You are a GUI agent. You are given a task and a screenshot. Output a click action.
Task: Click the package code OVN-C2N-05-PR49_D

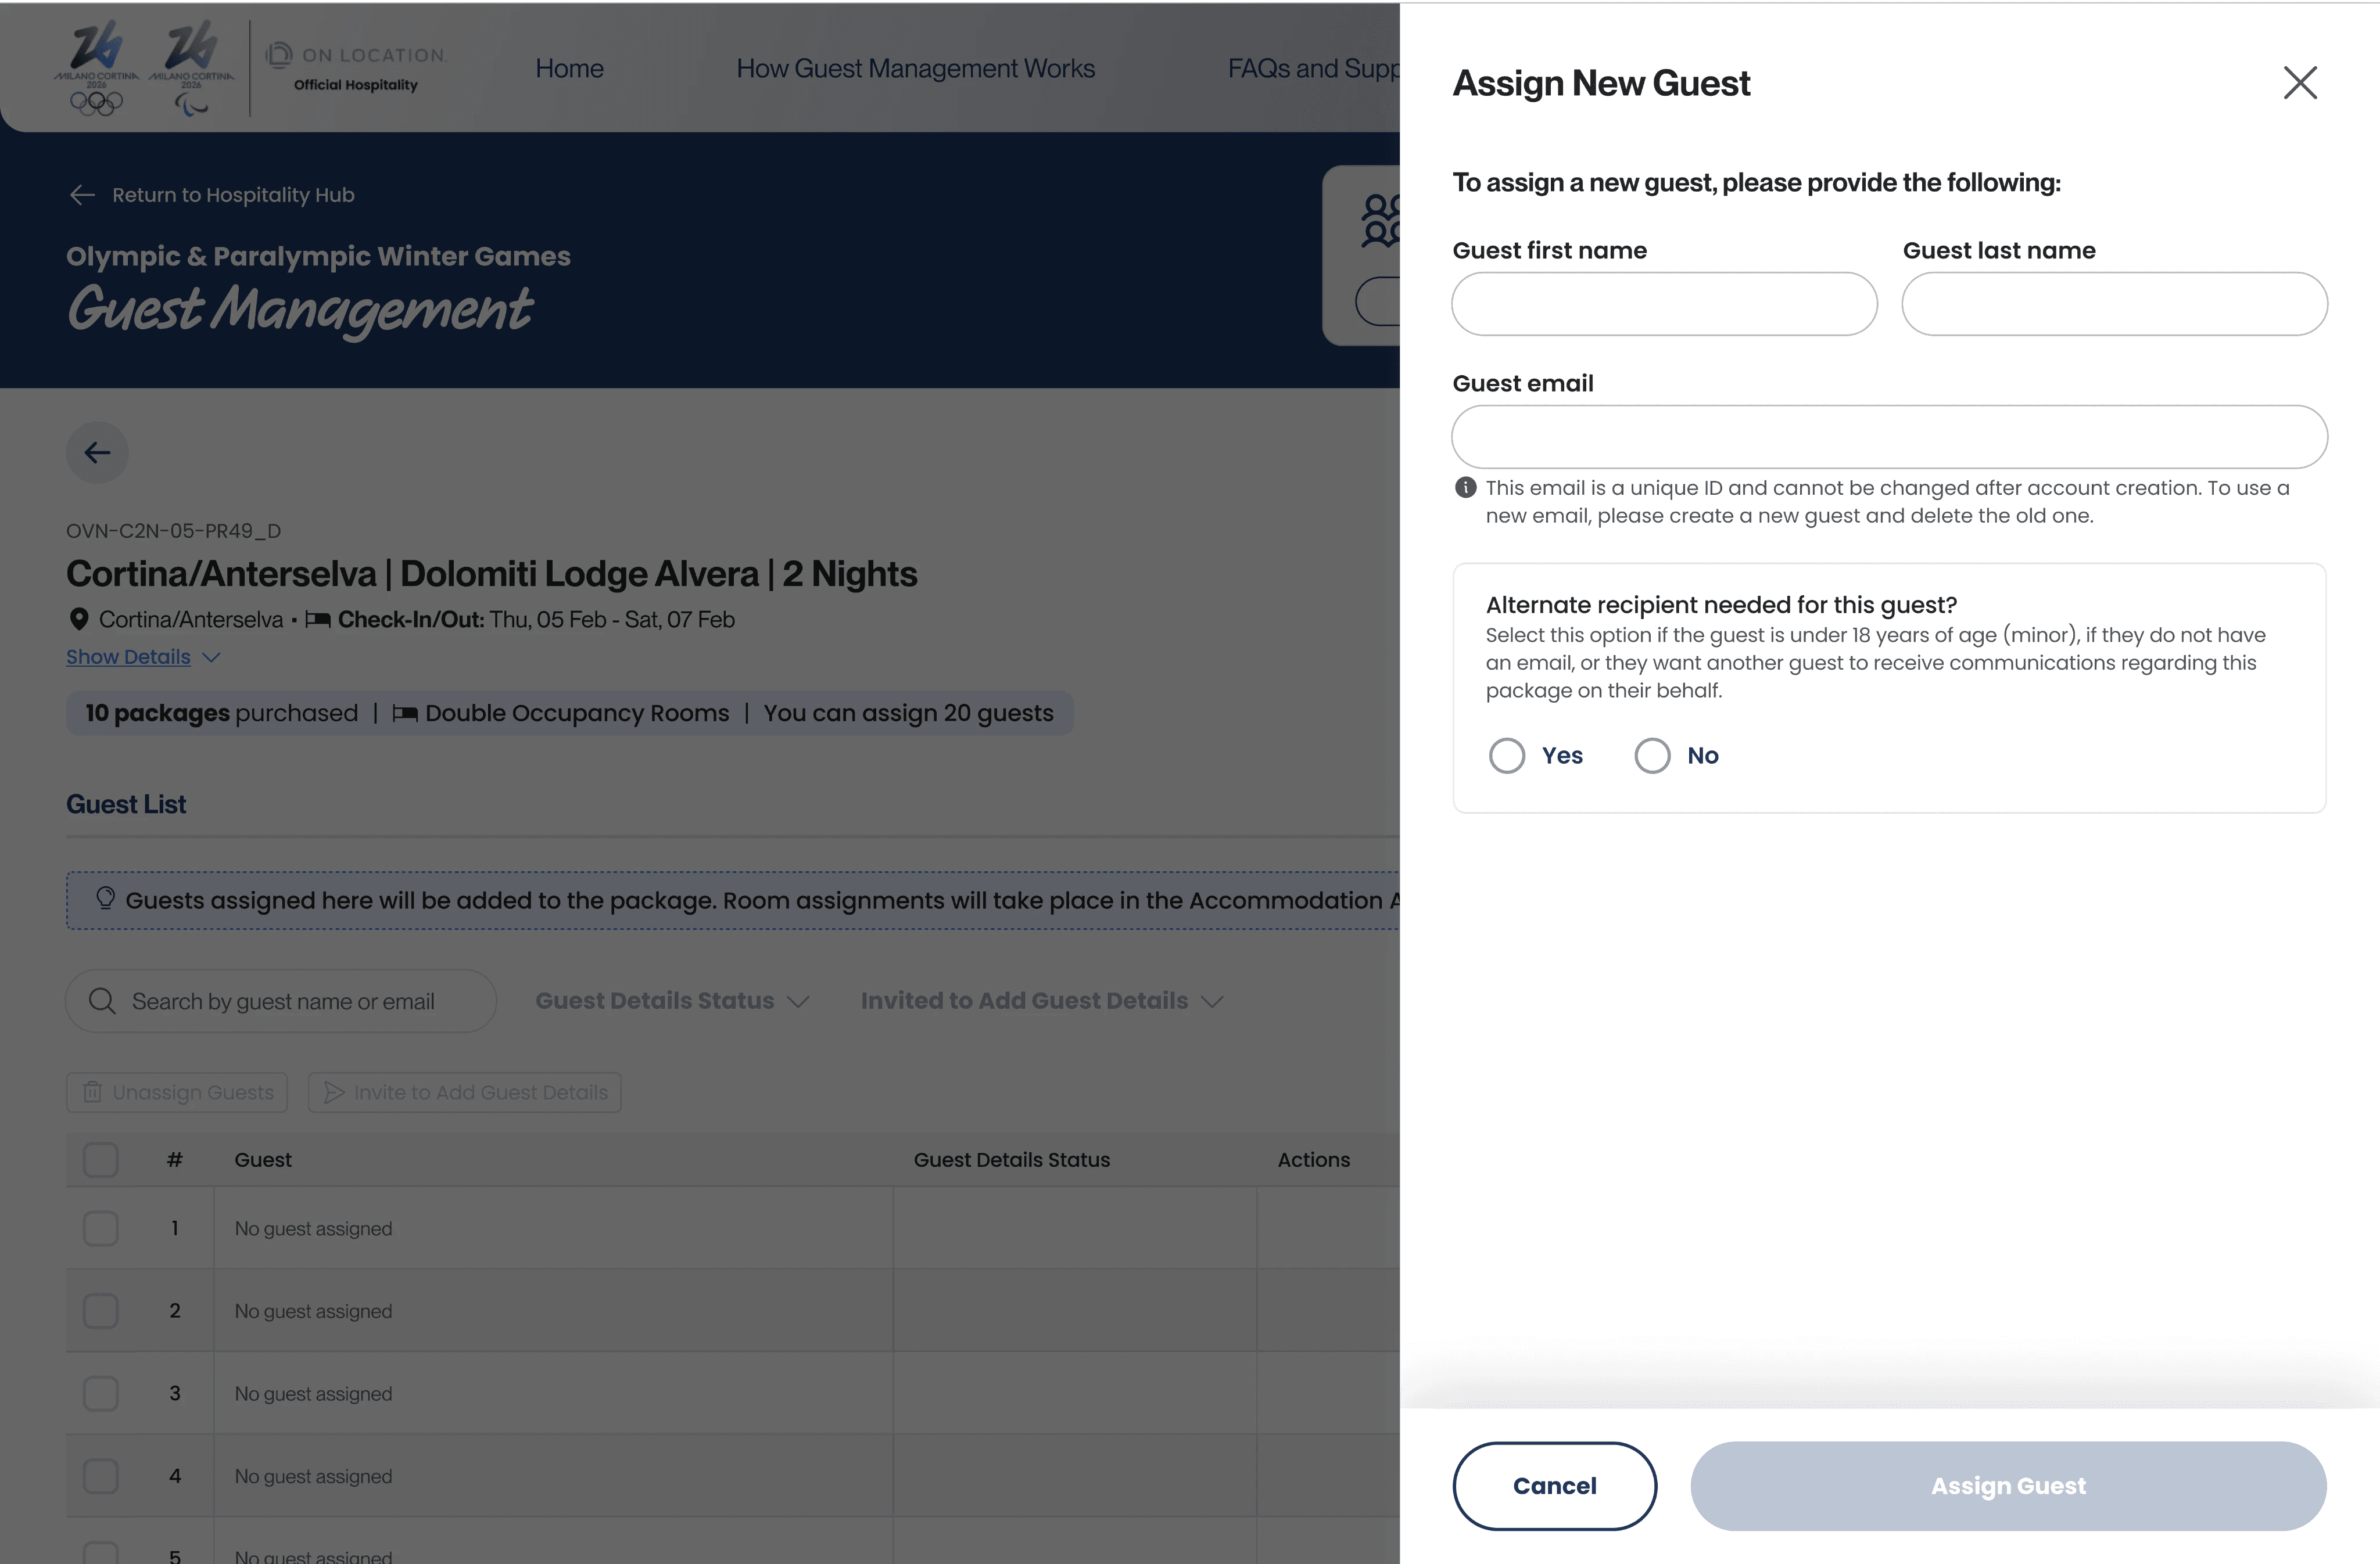click(x=173, y=531)
